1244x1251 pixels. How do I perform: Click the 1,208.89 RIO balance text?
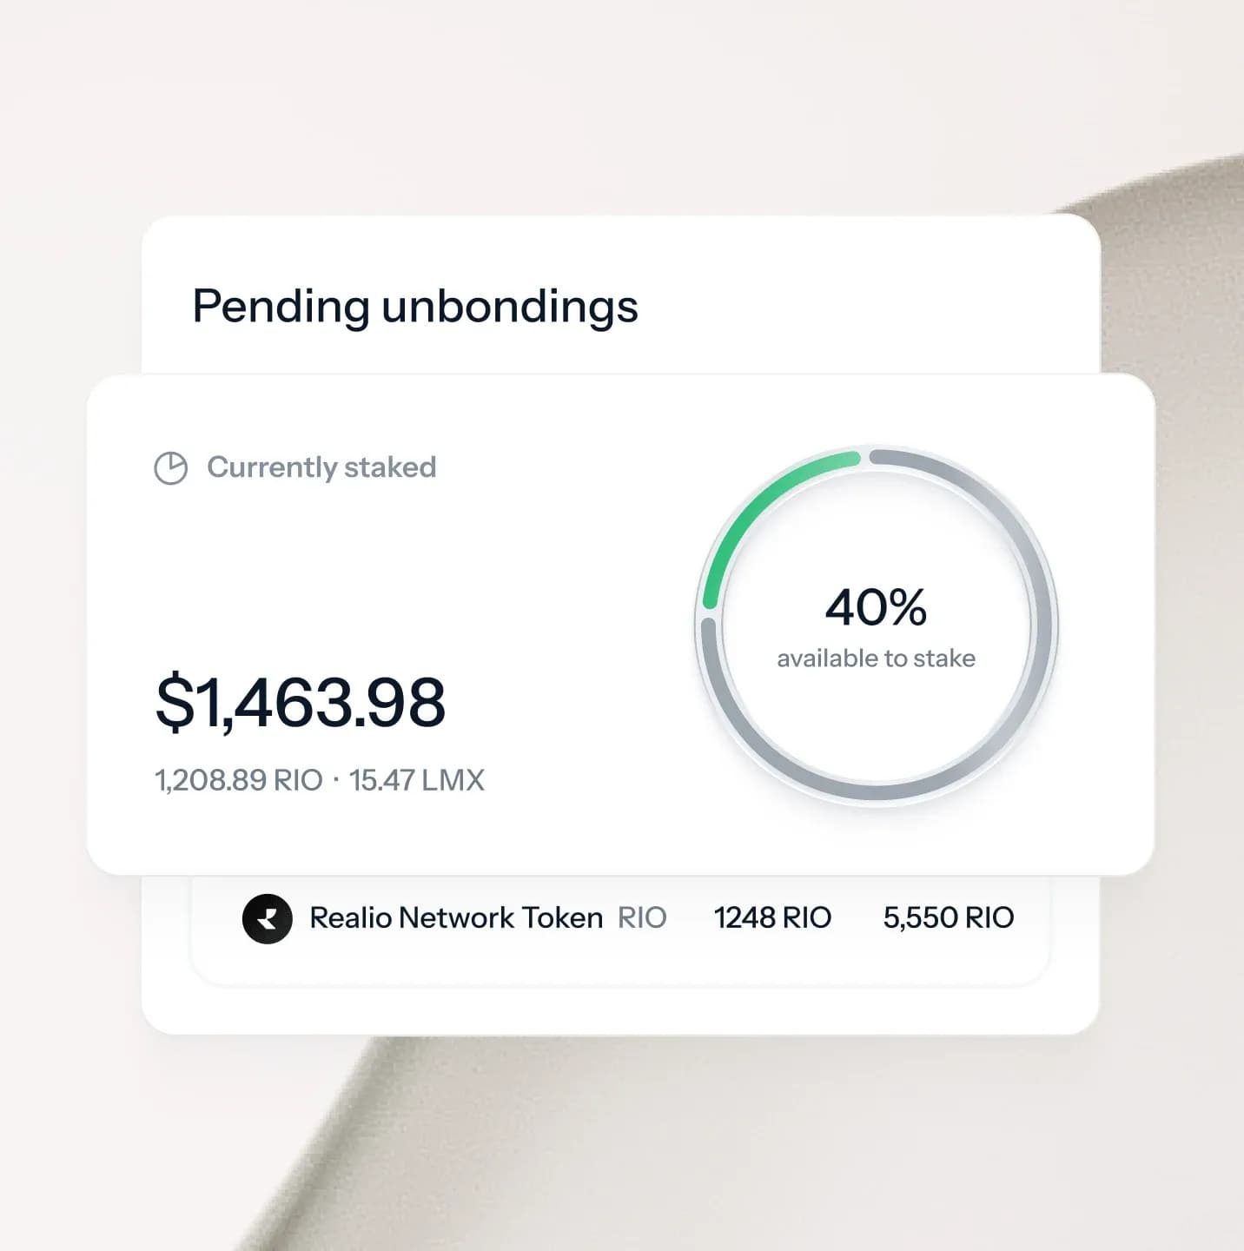pyautogui.click(x=238, y=780)
